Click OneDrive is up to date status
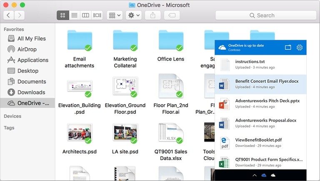Viewport: 320px width, 181px height. pos(246,45)
